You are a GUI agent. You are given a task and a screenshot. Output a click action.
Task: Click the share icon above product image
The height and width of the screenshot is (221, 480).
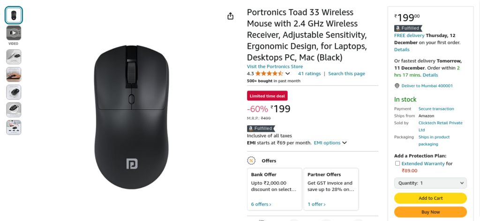231,16
